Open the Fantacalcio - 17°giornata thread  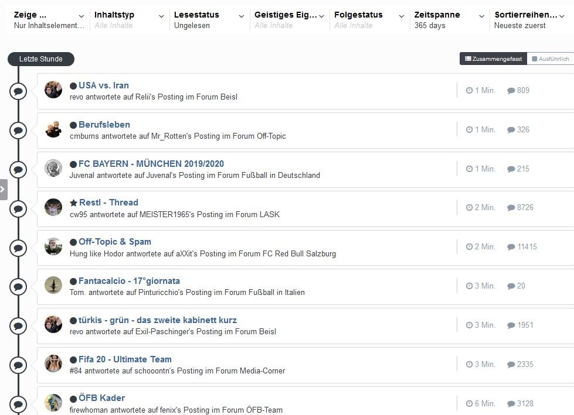tap(129, 281)
